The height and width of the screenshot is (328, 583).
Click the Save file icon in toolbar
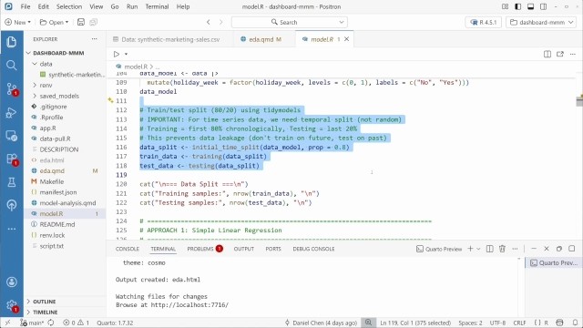coord(81,22)
